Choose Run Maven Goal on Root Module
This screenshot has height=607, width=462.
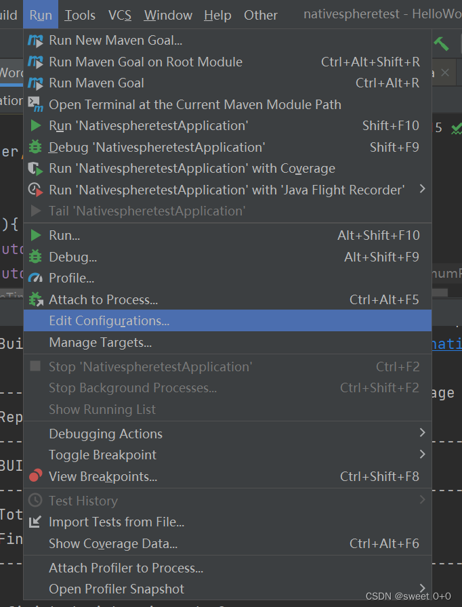[228, 62]
